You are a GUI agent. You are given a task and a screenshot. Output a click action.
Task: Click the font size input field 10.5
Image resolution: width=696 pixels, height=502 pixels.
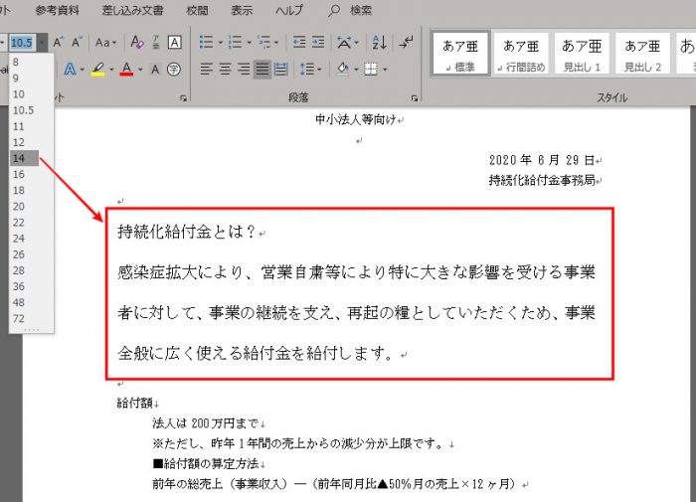pyautogui.click(x=22, y=43)
